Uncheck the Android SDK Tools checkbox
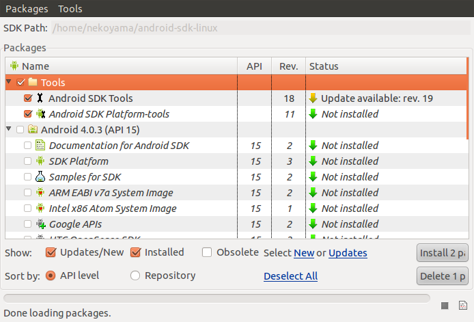474x322 pixels. (x=28, y=98)
